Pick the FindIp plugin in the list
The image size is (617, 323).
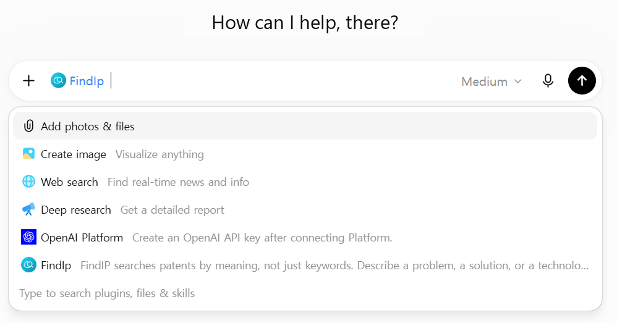pos(305,265)
